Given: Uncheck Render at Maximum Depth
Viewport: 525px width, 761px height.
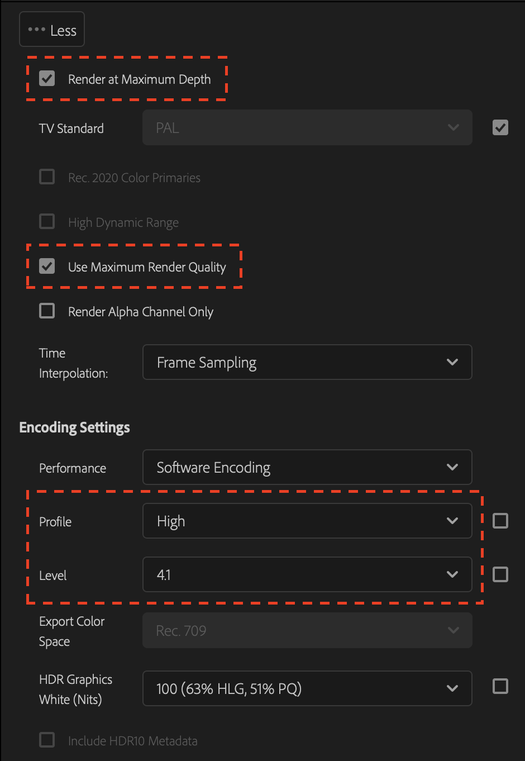Looking at the screenshot, I should 47,78.
